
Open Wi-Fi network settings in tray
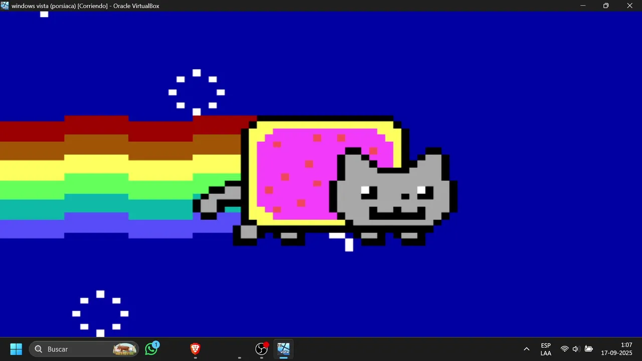click(x=565, y=349)
